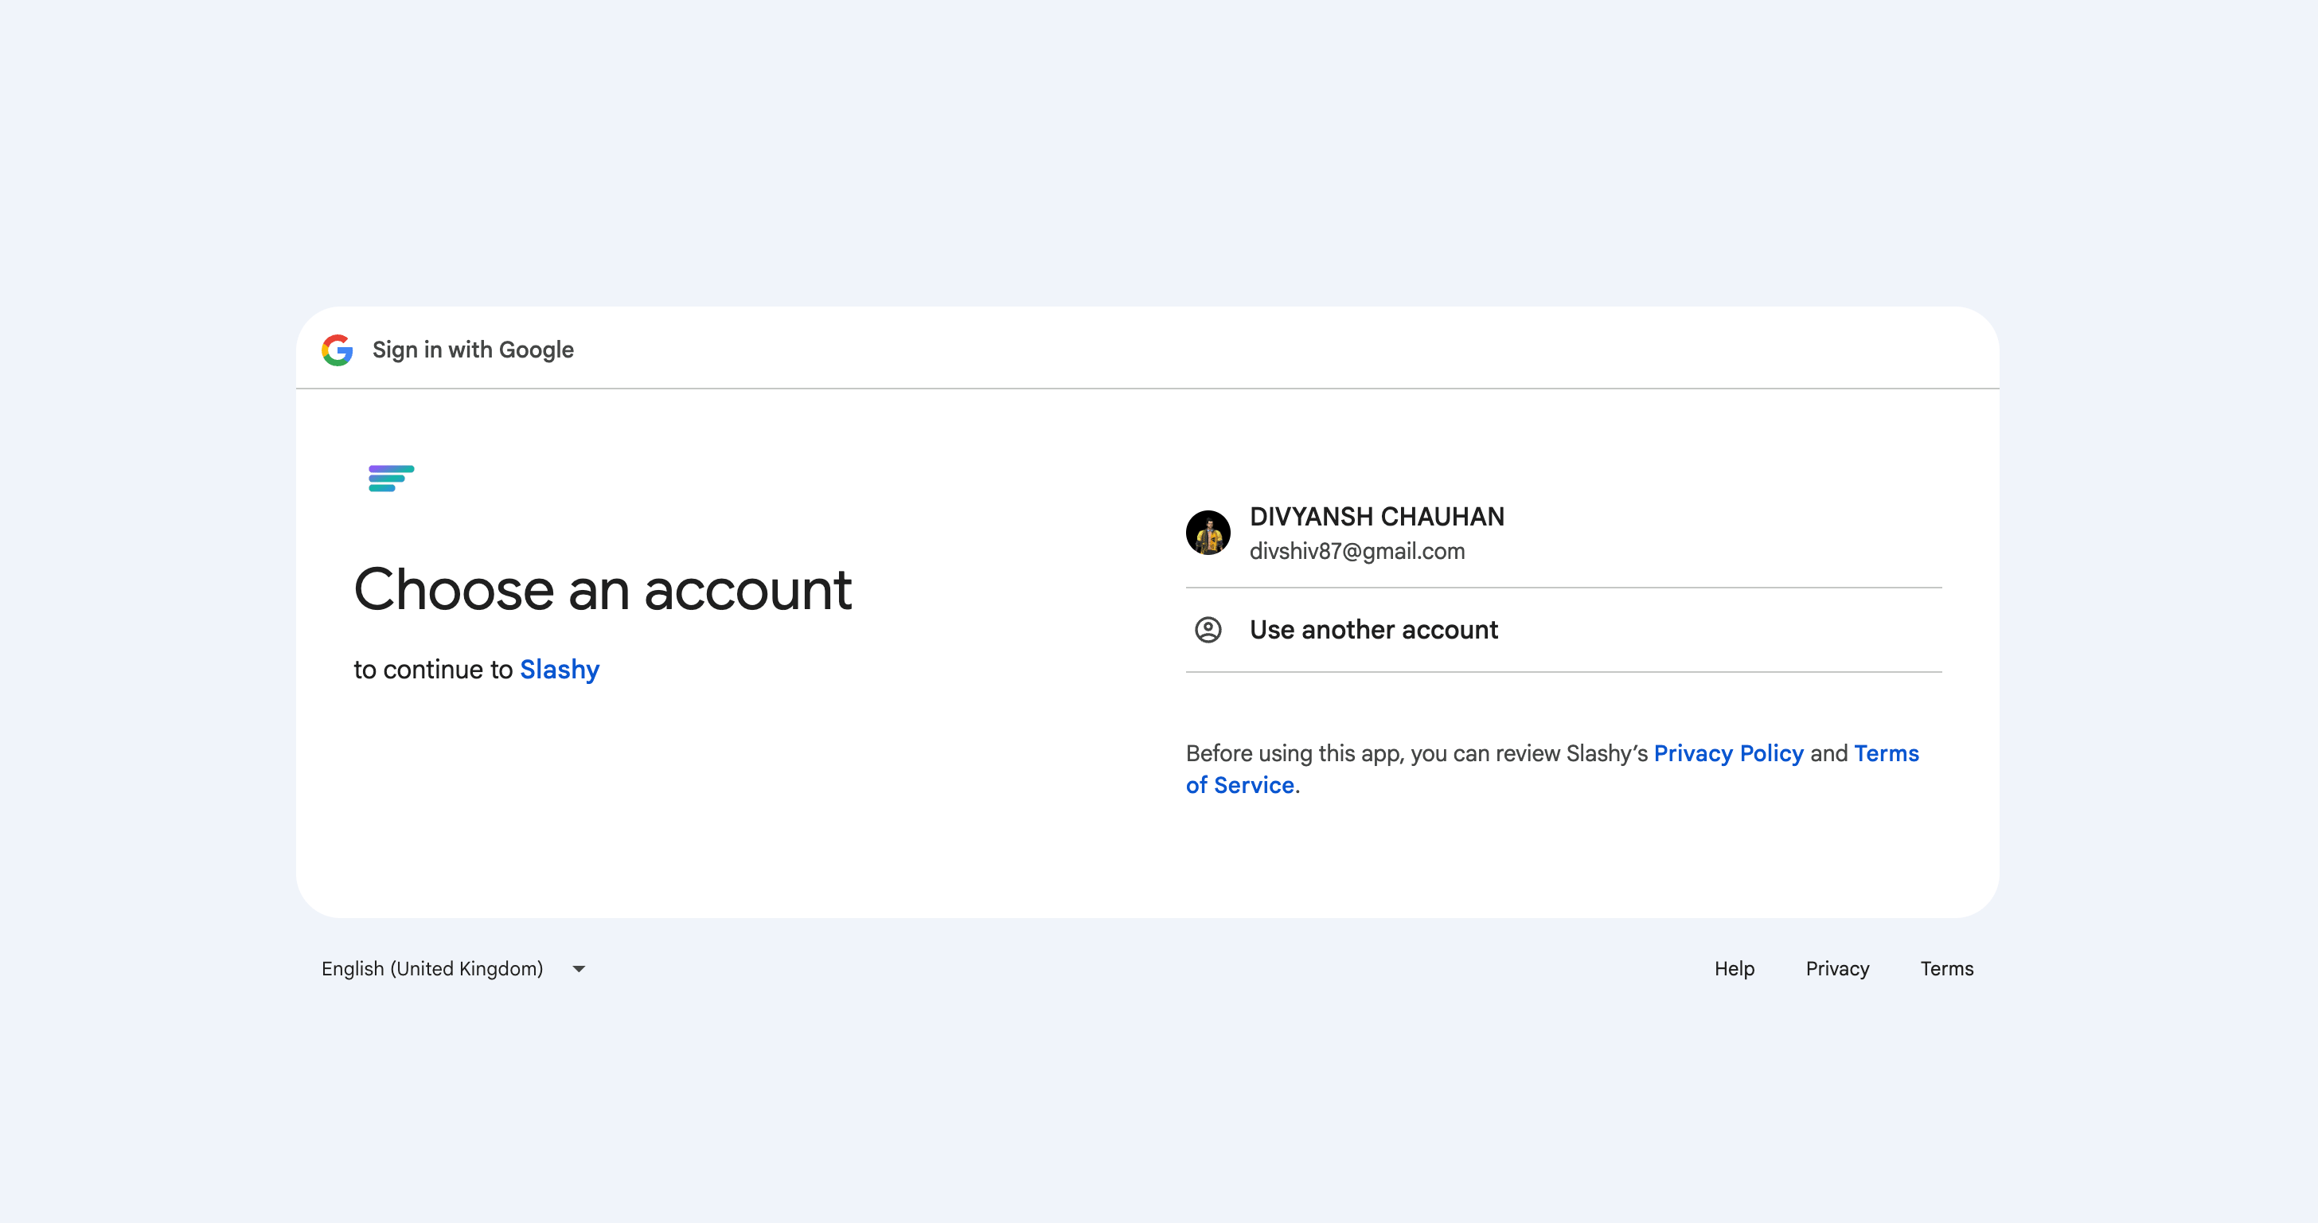Click the divshiv87@gmail.com email address

1357,551
